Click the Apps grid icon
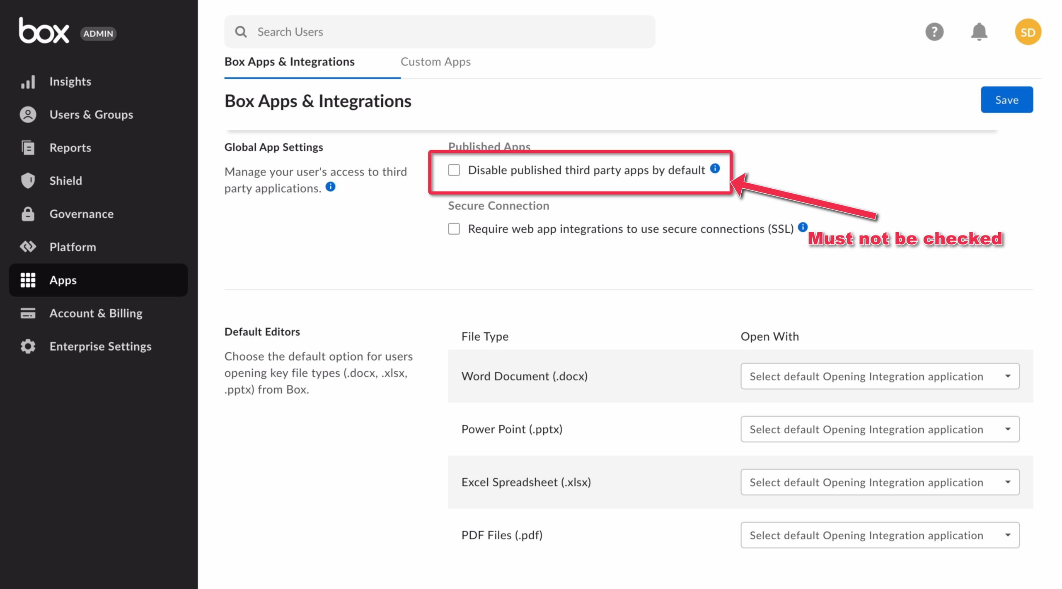This screenshot has width=1062, height=589. pos(28,280)
